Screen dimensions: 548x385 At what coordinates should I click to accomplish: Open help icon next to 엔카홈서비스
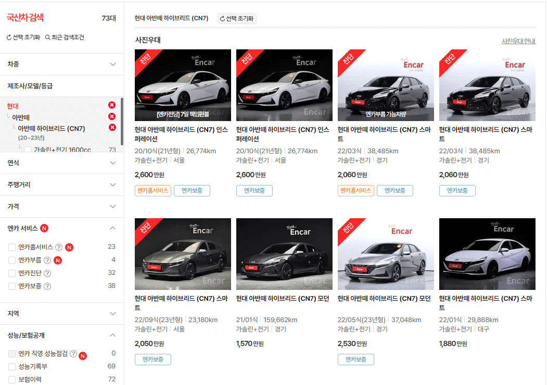[59, 247]
